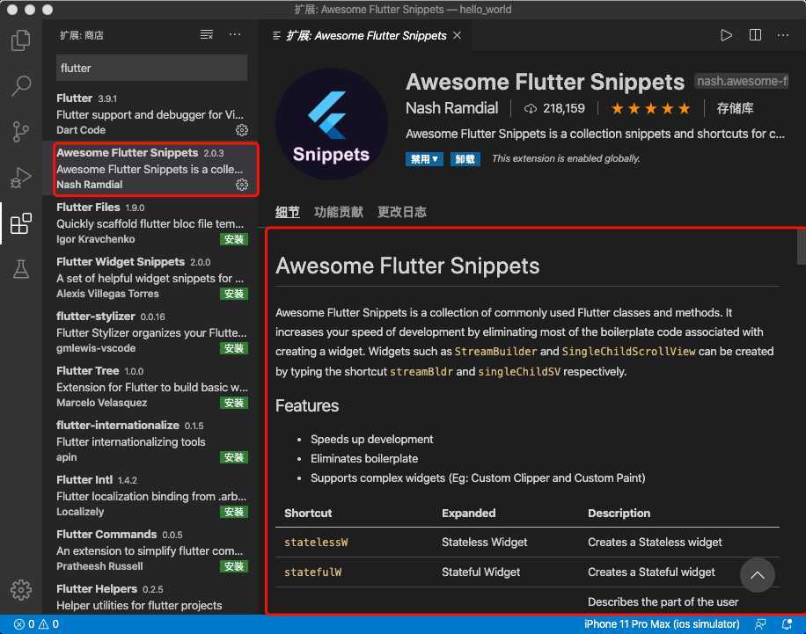Click publisher name Nash Ramdial
806x634 pixels.
[451, 108]
